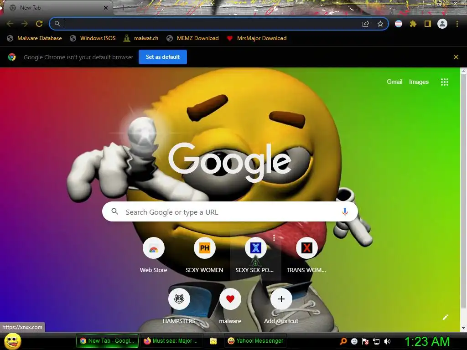This screenshot has width=467, height=350.
Task: Dismiss the default browser infobar
Action: pos(456,57)
